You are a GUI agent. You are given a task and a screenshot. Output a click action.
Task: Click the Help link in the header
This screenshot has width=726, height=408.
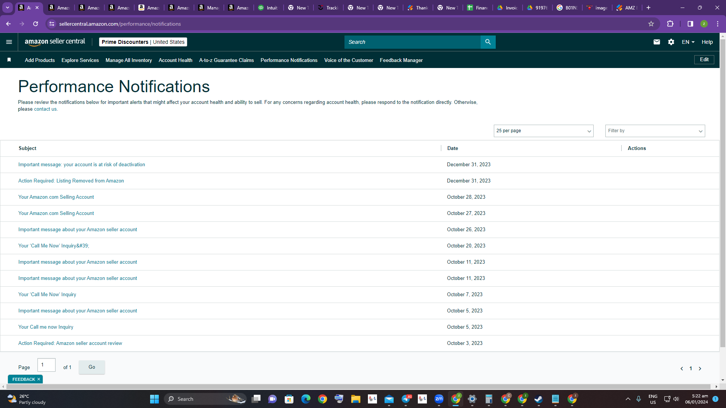point(707,42)
